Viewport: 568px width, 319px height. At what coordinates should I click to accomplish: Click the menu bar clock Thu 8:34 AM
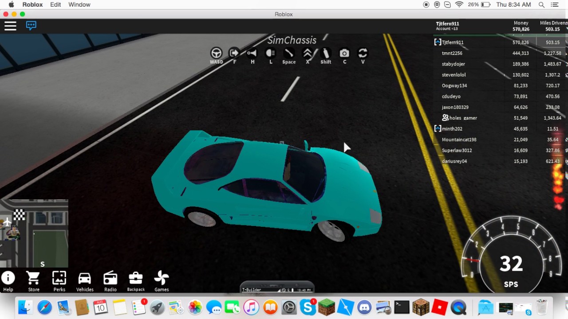(513, 4)
